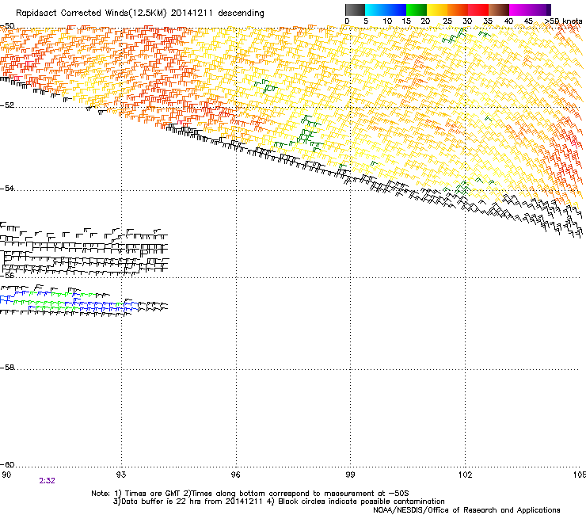586x515 pixels.
Task: Click the magenta-purple 40-50 knots legend segment
Action: coord(530,10)
